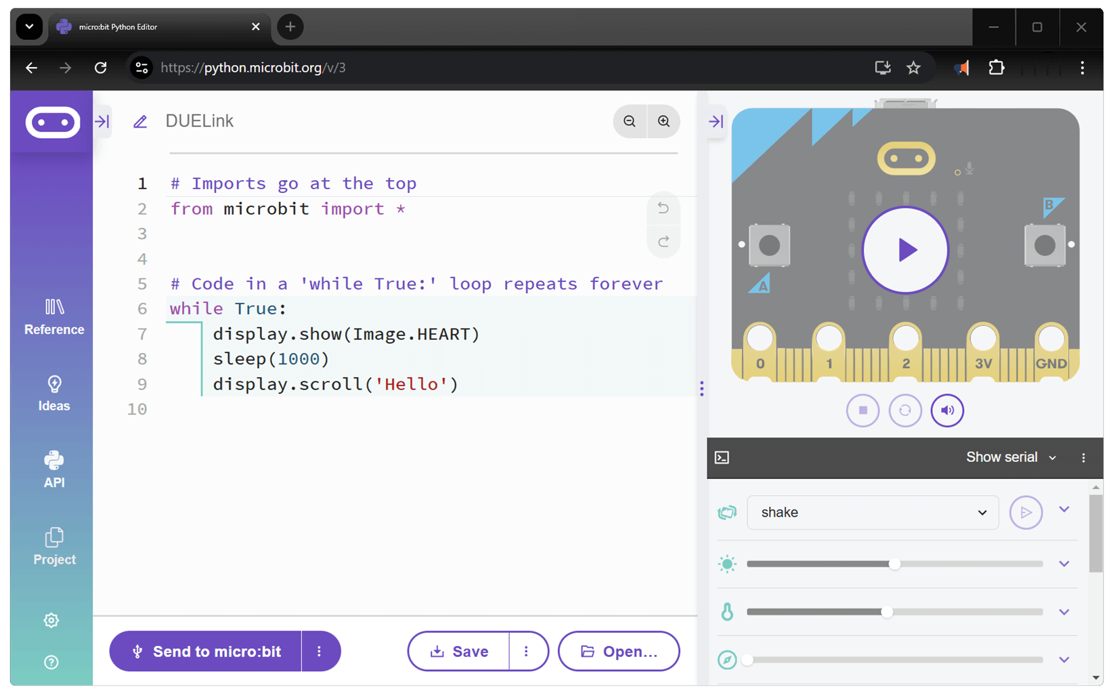
Task: Click the GND pin on simulator
Action: point(1051,351)
